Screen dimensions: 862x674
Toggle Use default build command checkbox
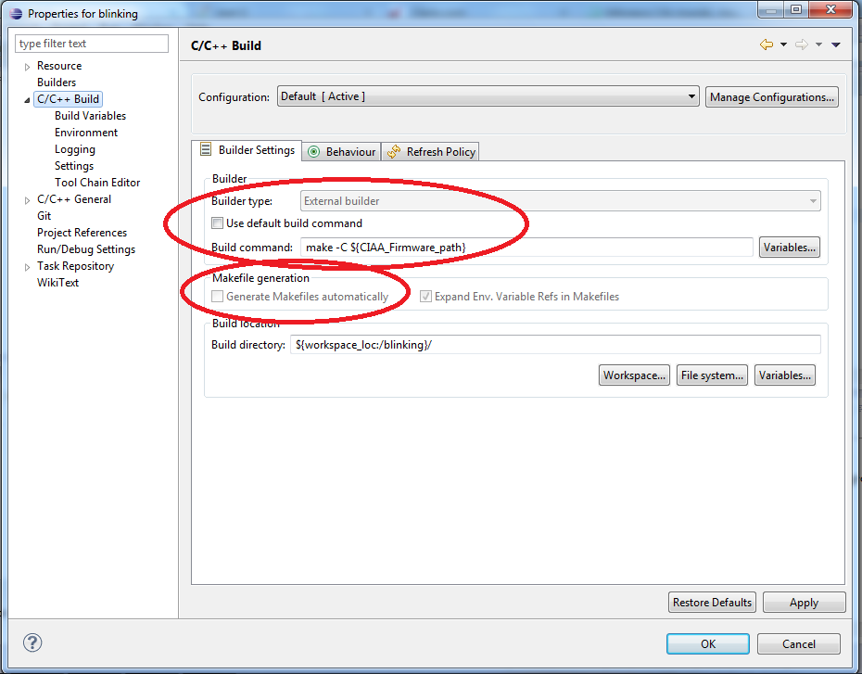tap(217, 223)
